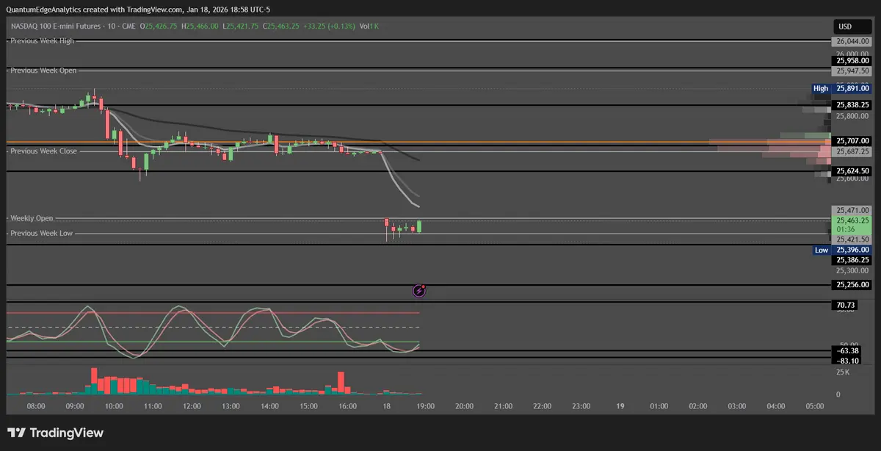Click the 14:00 time axis label
The height and width of the screenshot is (451, 881).
point(269,405)
